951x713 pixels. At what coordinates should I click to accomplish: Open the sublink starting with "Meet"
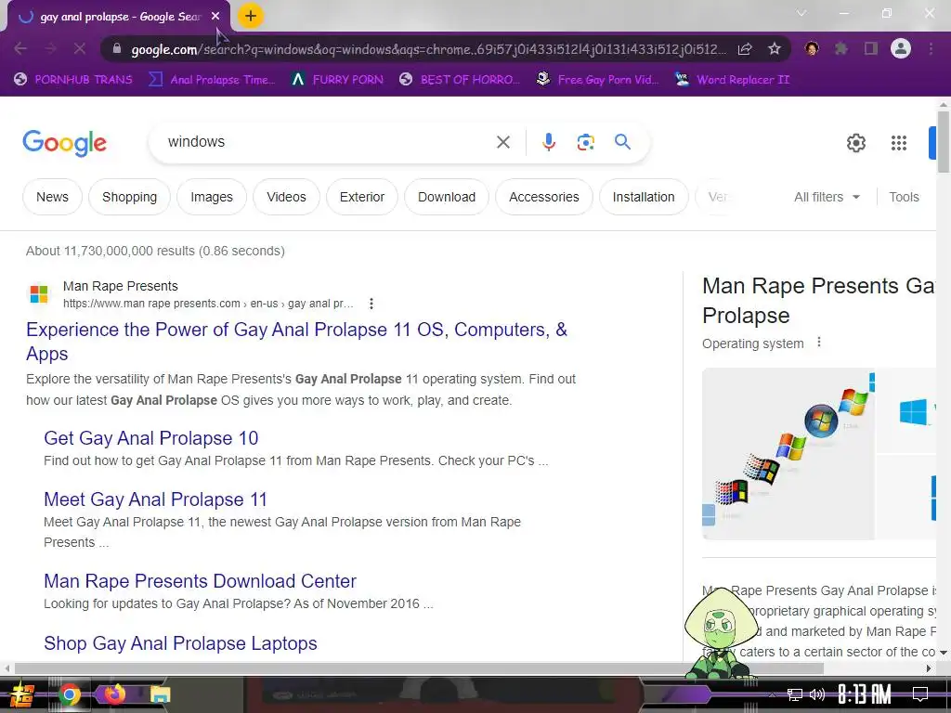pyautogui.click(x=155, y=499)
